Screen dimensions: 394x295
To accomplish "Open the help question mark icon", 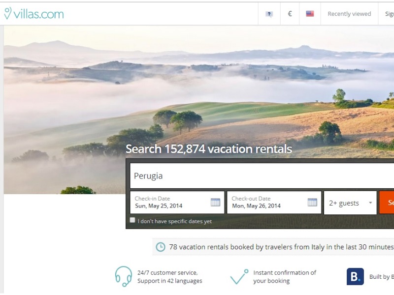I will tap(269, 14).
